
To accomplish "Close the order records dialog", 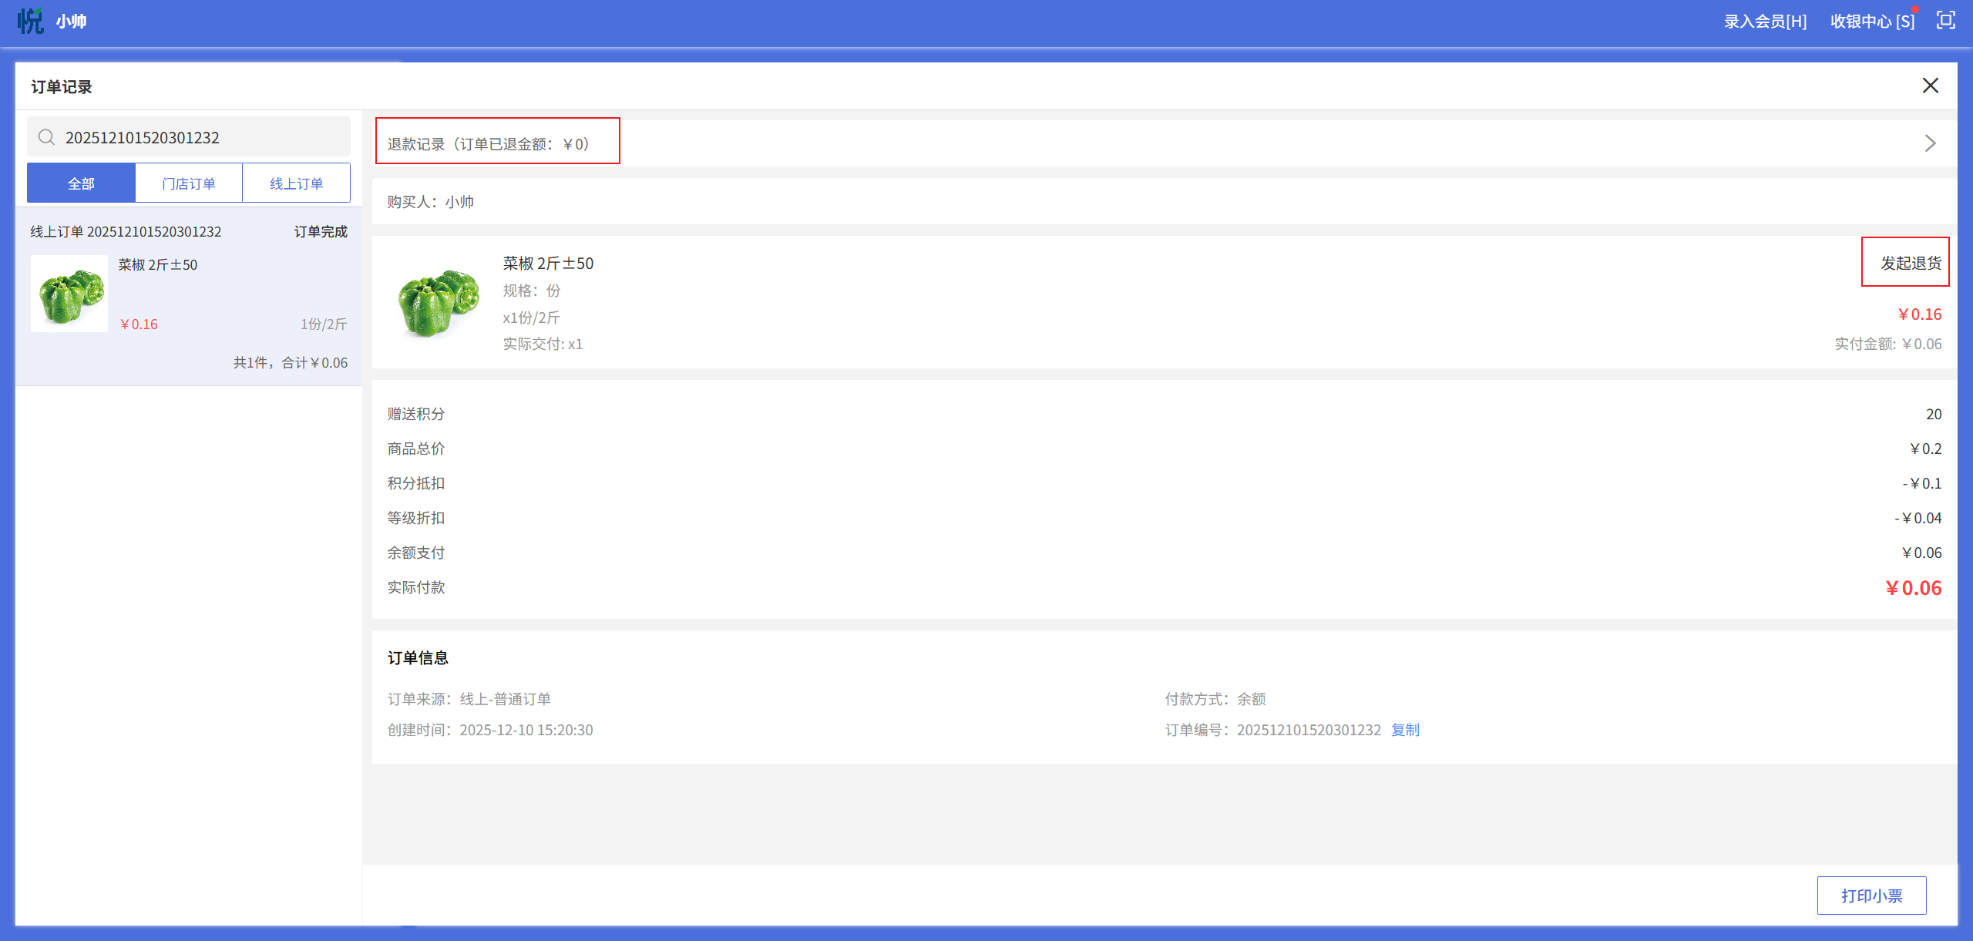I will 1930,86.
